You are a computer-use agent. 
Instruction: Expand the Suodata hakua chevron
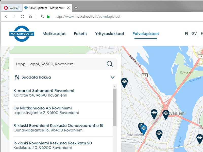[x=112, y=77]
